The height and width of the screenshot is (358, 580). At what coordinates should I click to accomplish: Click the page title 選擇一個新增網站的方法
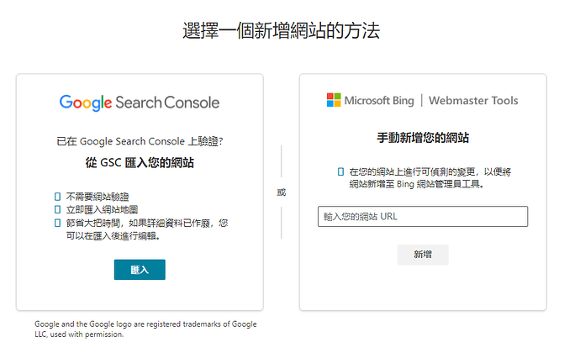coord(282,32)
